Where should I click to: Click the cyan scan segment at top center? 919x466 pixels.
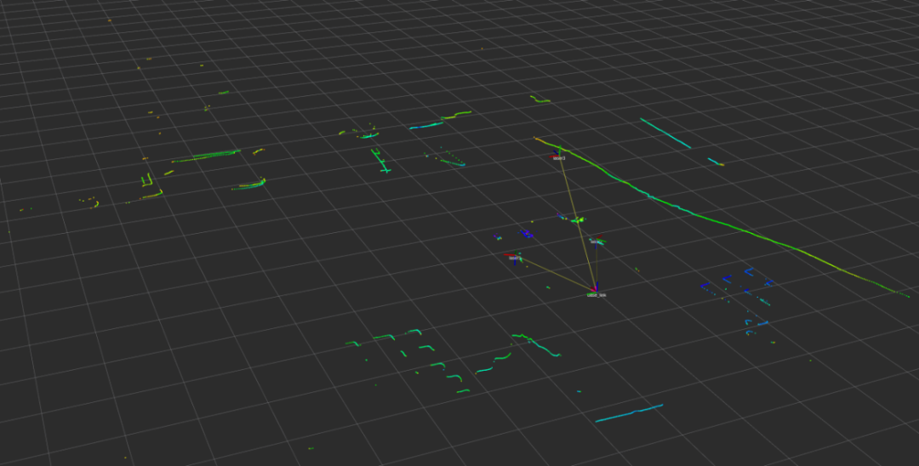pos(426,126)
